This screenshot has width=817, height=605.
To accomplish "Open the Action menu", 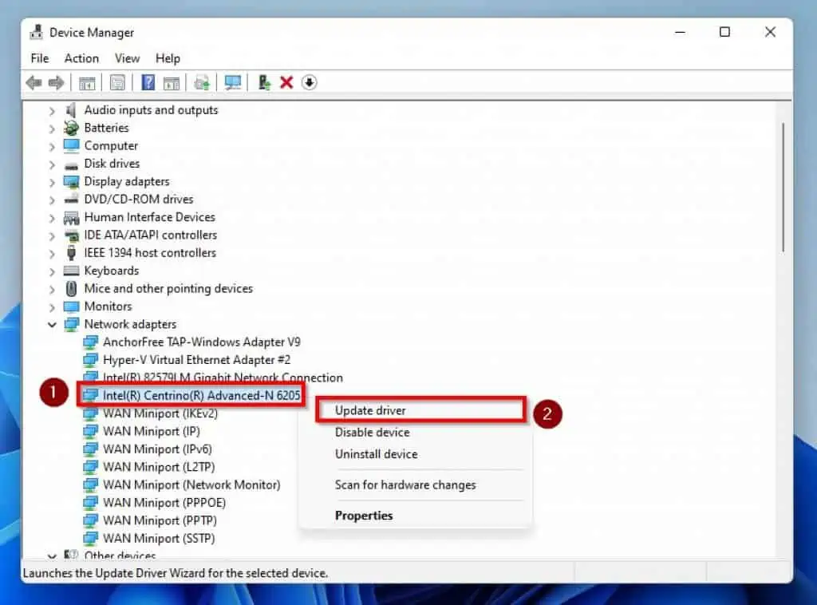I will click(x=81, y=57).
